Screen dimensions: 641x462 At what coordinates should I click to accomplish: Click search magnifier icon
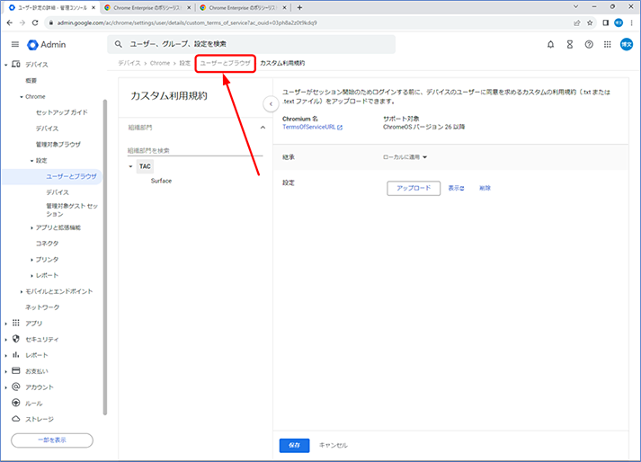118,44
